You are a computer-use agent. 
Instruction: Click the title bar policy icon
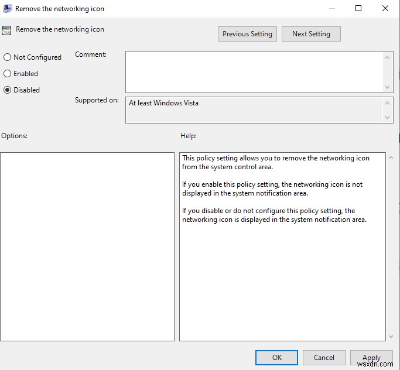point(6,9)
